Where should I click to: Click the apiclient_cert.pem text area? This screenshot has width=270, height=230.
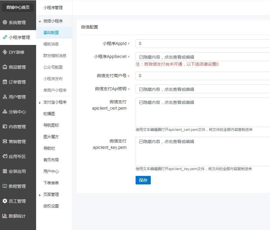click(203, 112)
